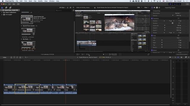Connect clip to primary storyline button
190x106 pixels.
pos(11,57)
